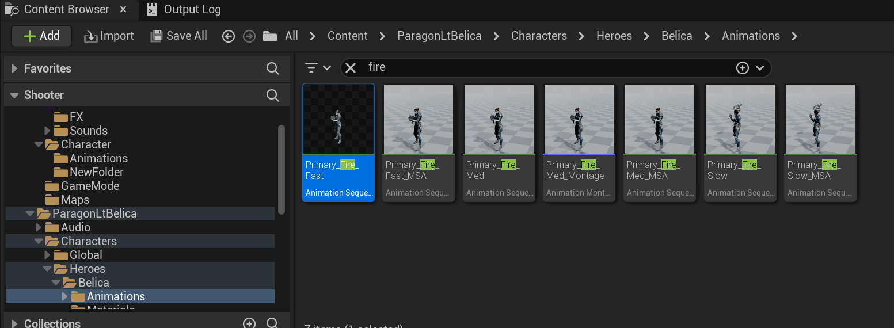Expand the Audio folder
Viewport: 894px width, 328px height.
point(39,227)
